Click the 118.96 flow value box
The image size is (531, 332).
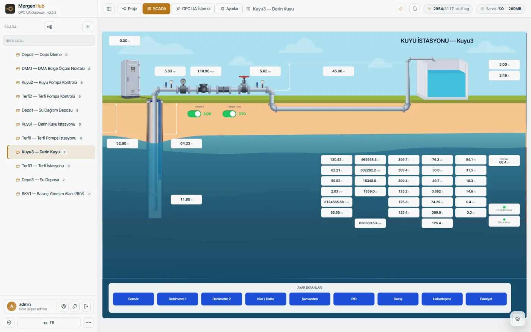[206, 71]
